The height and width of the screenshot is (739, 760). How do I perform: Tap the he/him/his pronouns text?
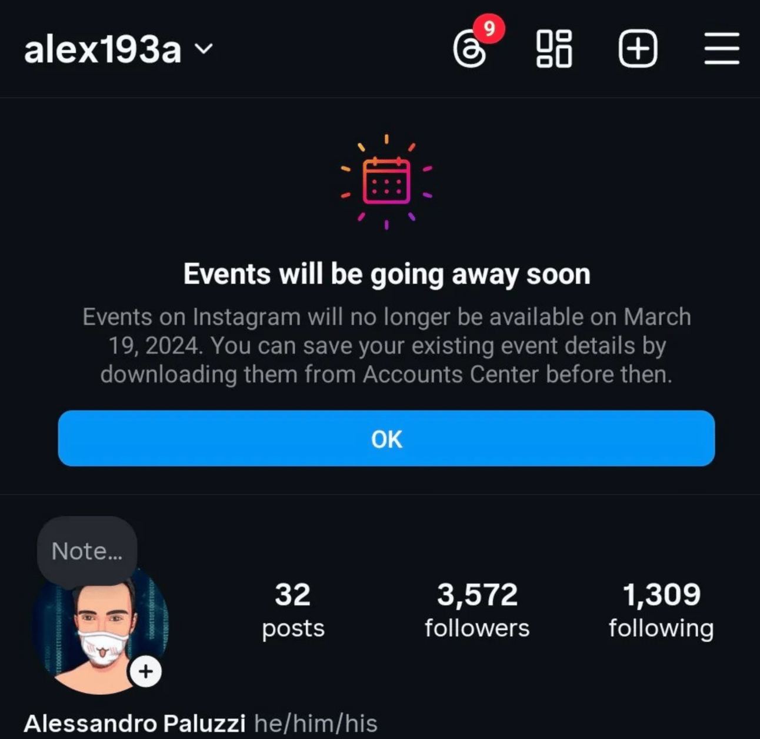(316, 723)
